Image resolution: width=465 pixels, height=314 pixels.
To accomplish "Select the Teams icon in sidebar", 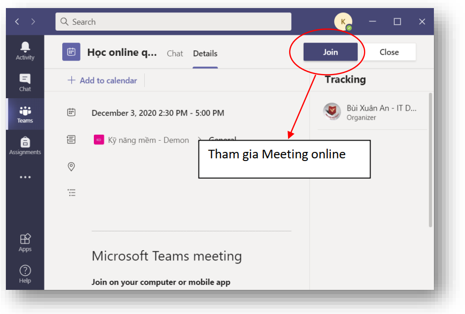I will pyautogui.click(x=25, y=114).
